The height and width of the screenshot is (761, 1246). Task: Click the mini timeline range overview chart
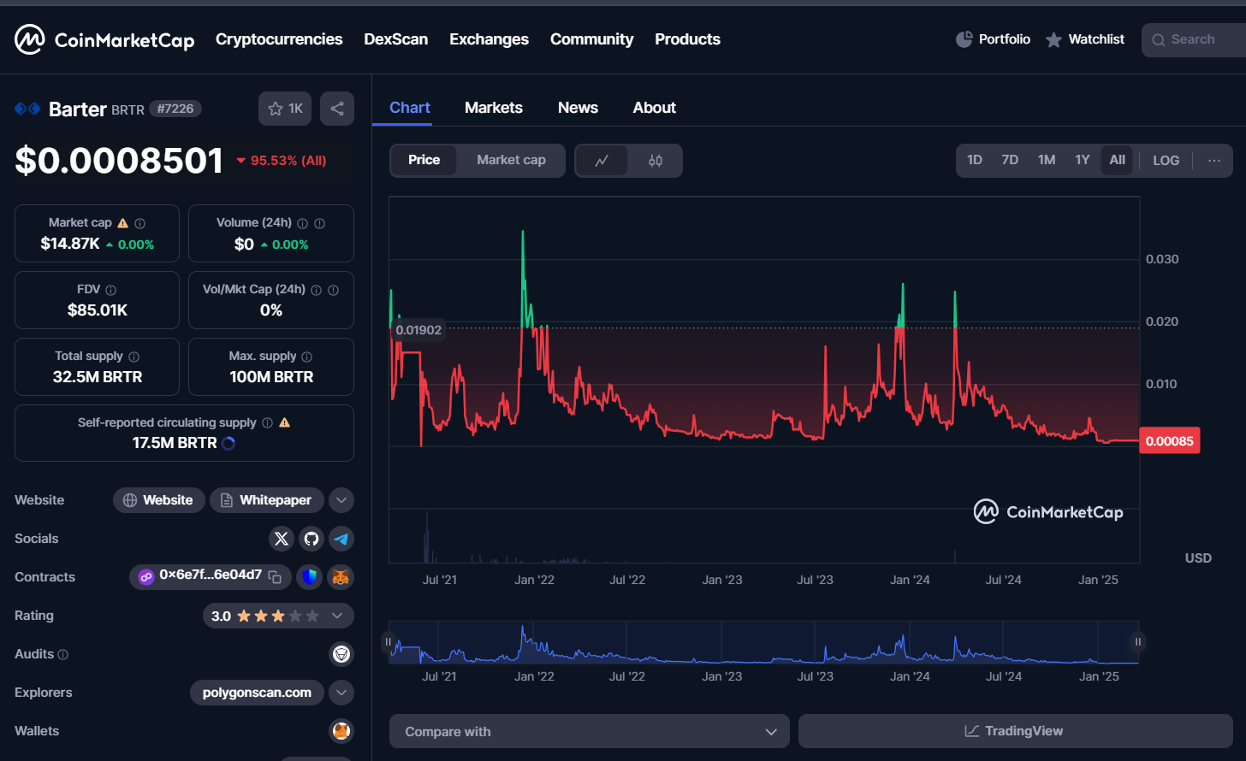(x=763, y=642)
